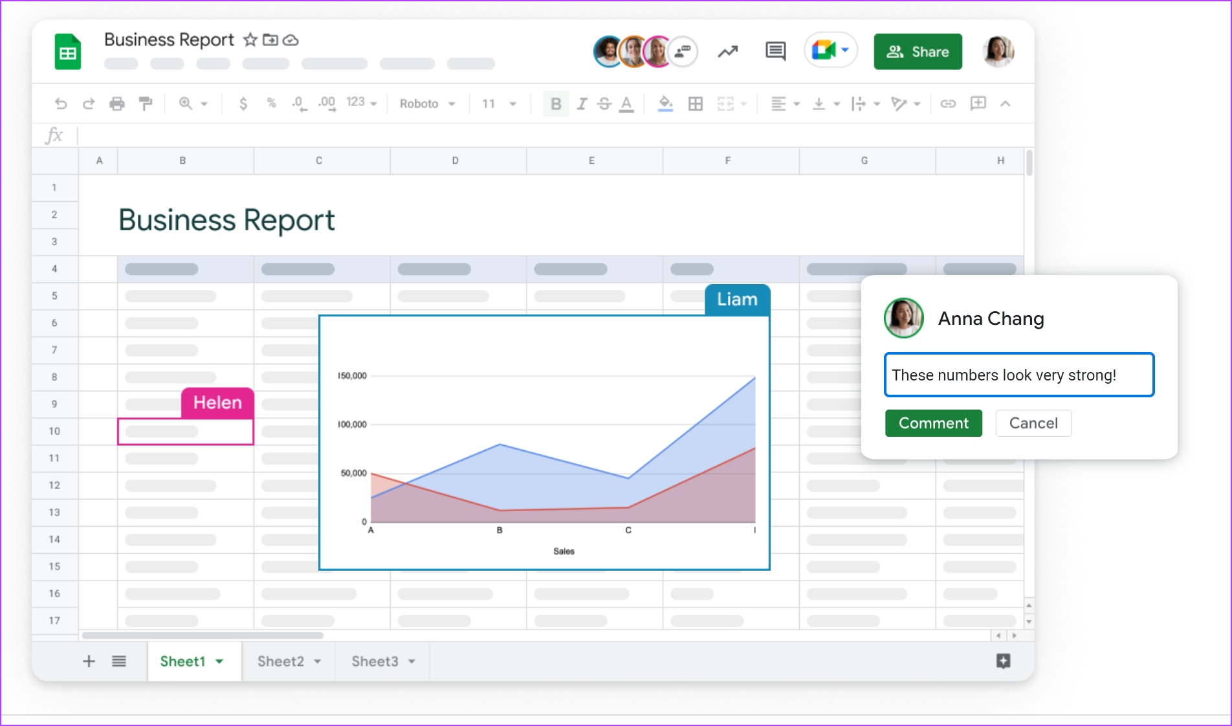Increase decimal places
The height and width of the screenshot is (726, 1232).
(327, 104)
